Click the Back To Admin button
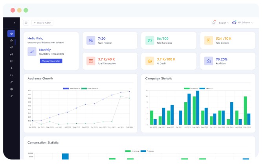The height and width of the screenshot is (164, 264). [42, 23]
